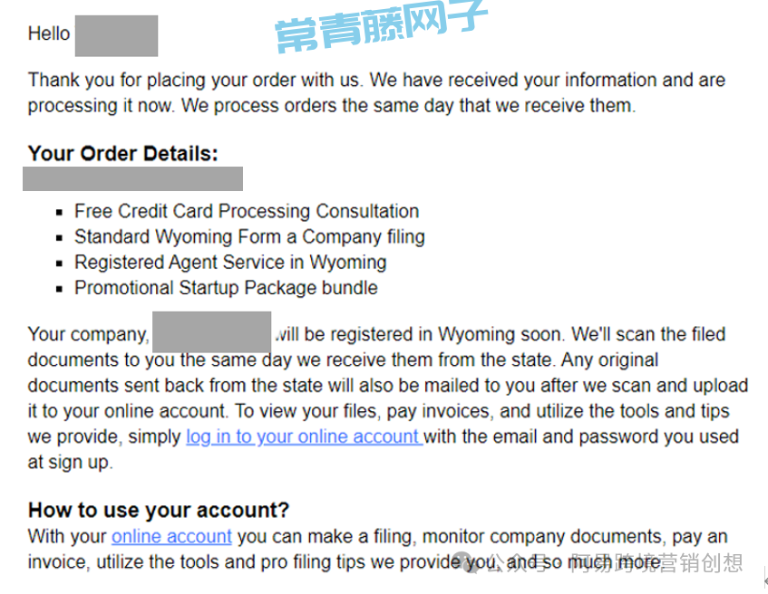This screenshot has width=768, height=594.
Task: Click the bullet marker before Registered Agent Service
Action: (60, 263)
